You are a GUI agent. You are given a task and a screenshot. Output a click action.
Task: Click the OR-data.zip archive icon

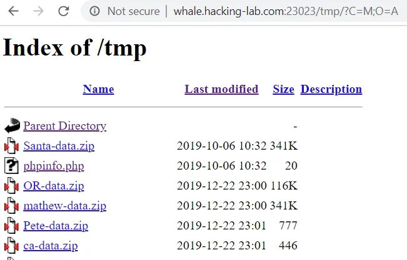(12, 186)
